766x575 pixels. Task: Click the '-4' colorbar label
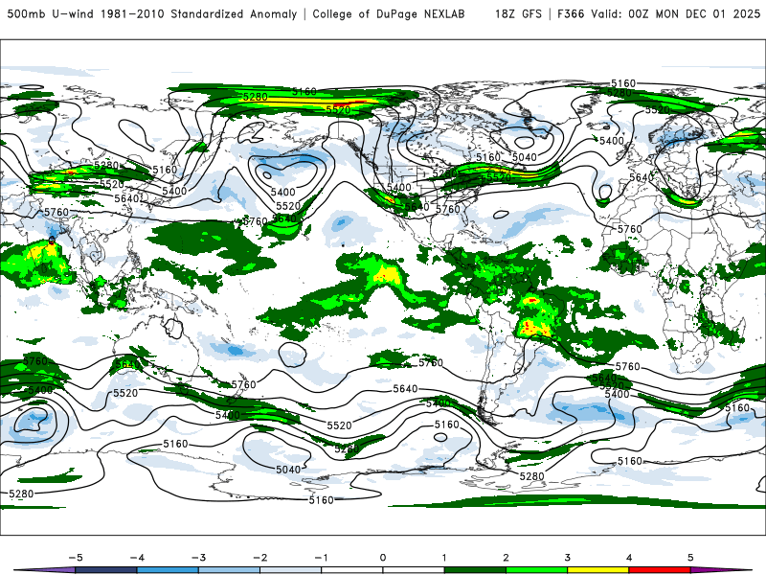[137, 558]
